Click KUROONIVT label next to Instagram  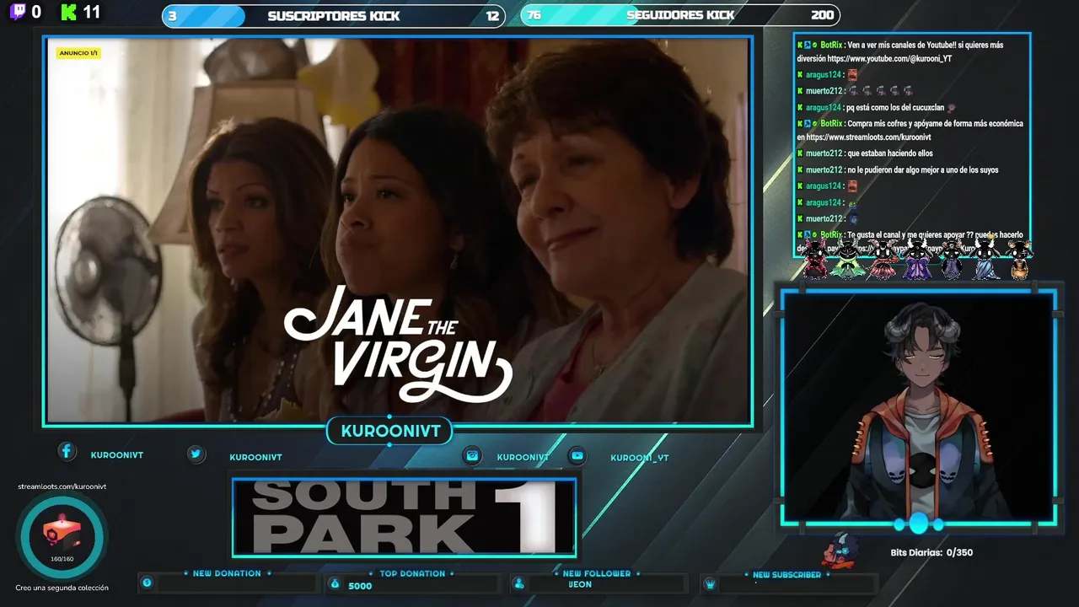coord(523,457)
